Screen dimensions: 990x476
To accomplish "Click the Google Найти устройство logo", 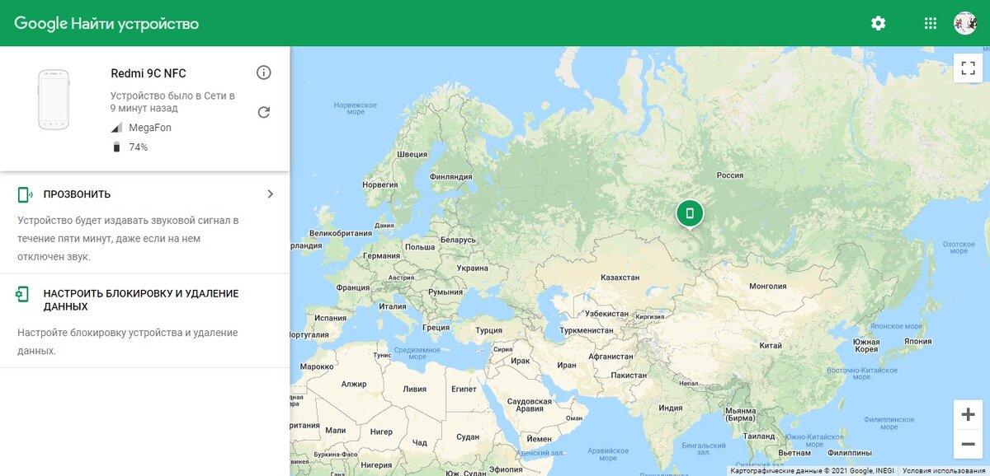I will [106, 23].
